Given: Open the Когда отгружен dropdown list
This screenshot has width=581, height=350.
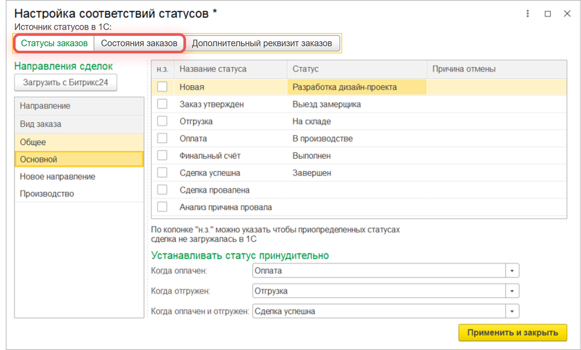Looking at the screenshot, I should coord(512,291).
